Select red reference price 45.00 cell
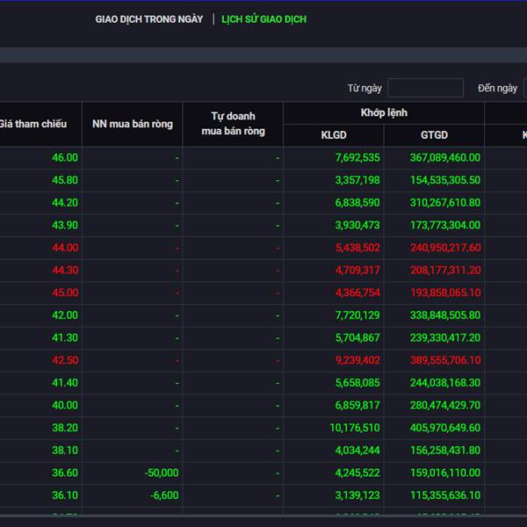This screenshot has height=527, width=527. point(65,292)
